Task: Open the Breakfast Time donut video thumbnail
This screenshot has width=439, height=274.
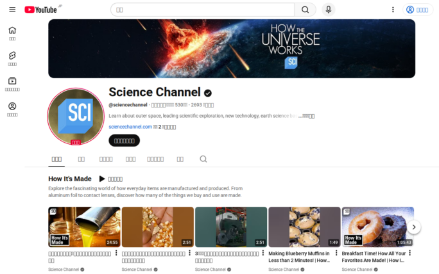Action: [377, 227]
